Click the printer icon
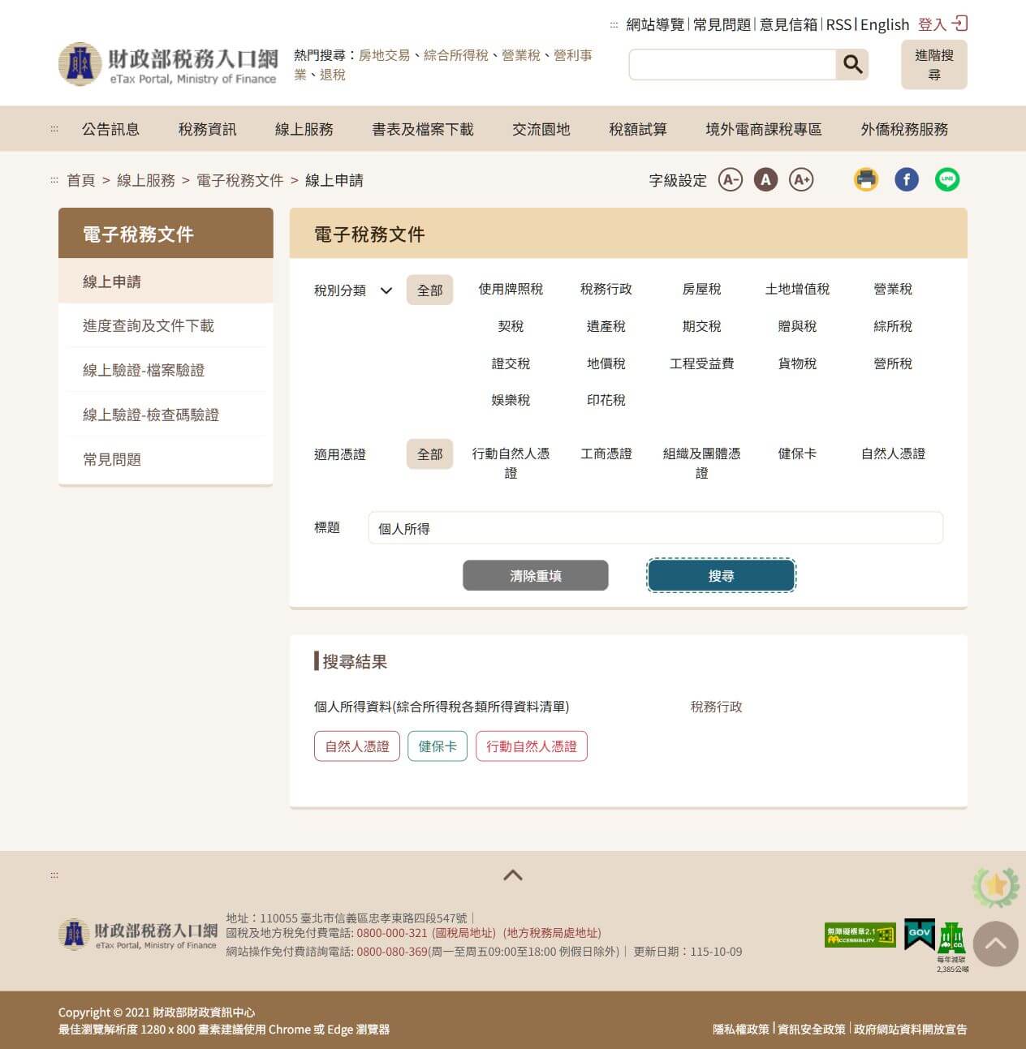The width and height of the screenshot is (1026, 1049). [x=866, y=179]
